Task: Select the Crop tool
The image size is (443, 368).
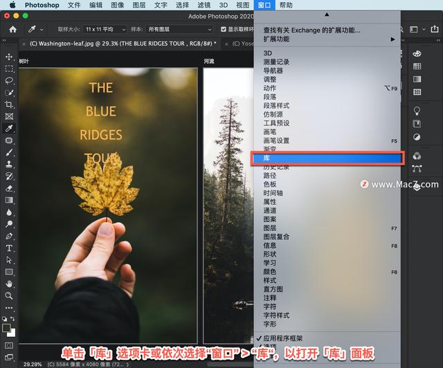Action: 9,104
